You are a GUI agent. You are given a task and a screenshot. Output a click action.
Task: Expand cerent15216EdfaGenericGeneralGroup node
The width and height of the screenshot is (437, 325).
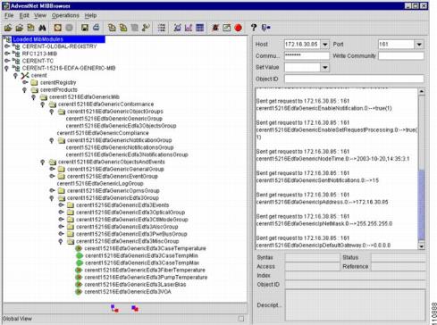pos(52,169)
